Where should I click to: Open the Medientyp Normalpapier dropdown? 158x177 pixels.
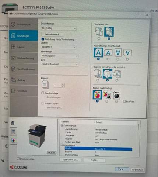click(59, 56)
